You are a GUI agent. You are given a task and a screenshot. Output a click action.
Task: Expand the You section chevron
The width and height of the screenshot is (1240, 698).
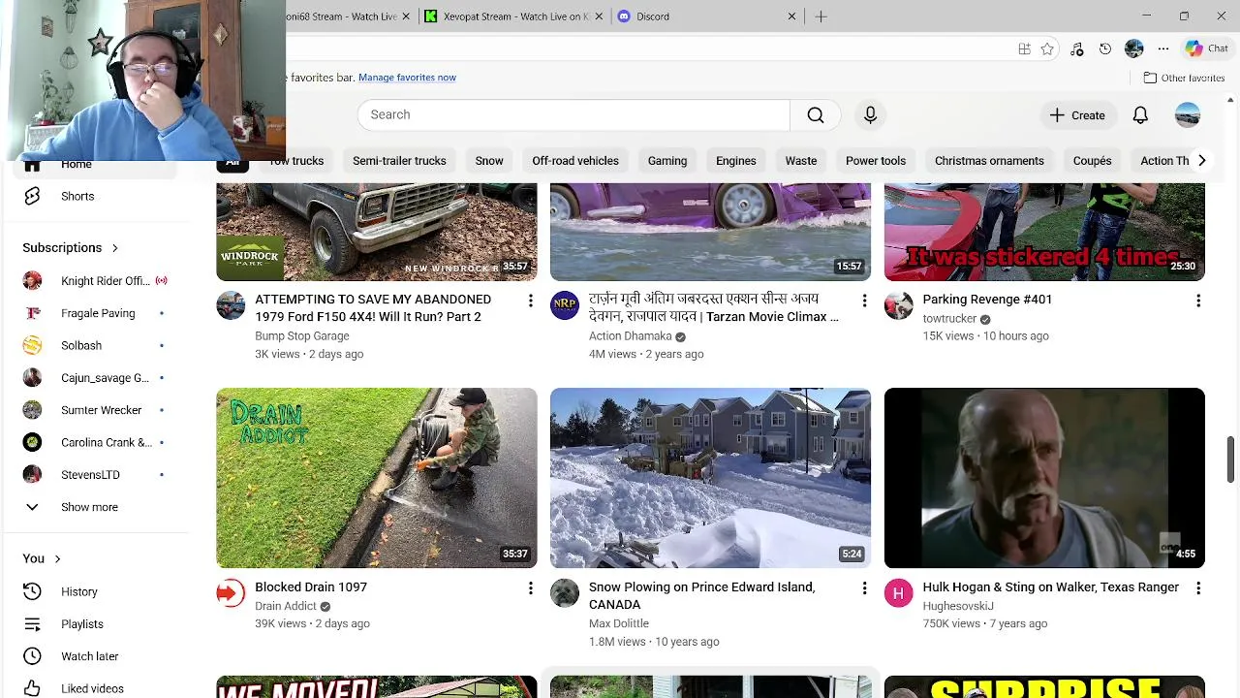(x=58, y=558)
